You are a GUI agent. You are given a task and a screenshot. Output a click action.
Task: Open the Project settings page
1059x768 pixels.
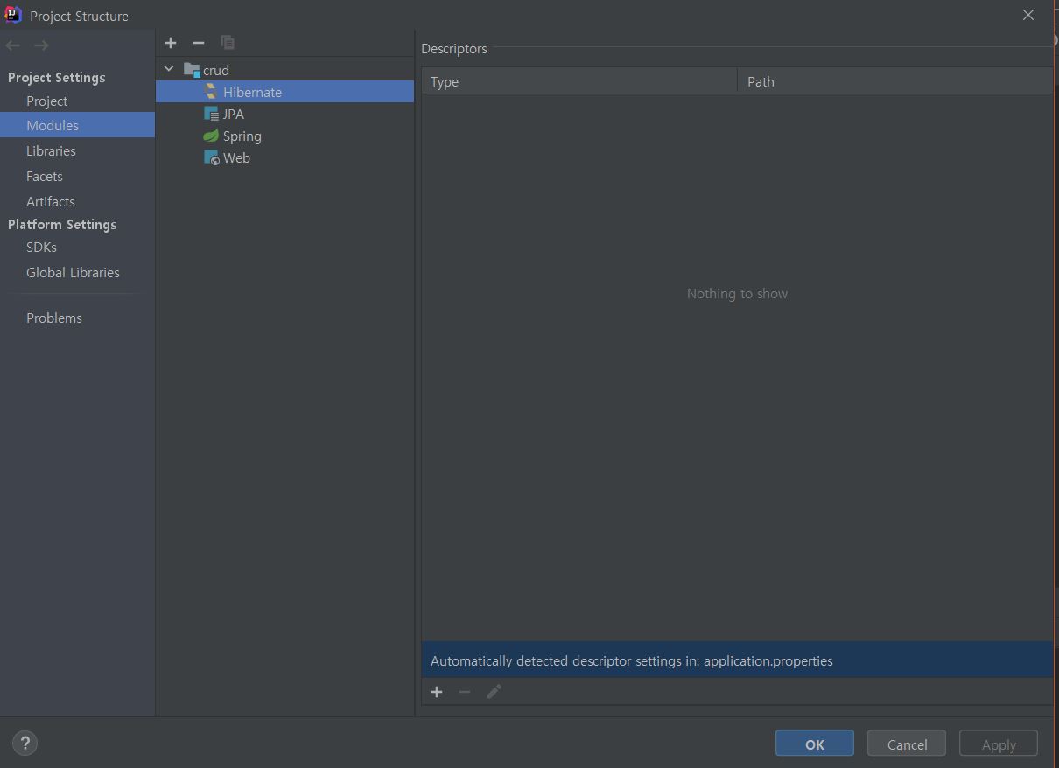coord(77,101)
